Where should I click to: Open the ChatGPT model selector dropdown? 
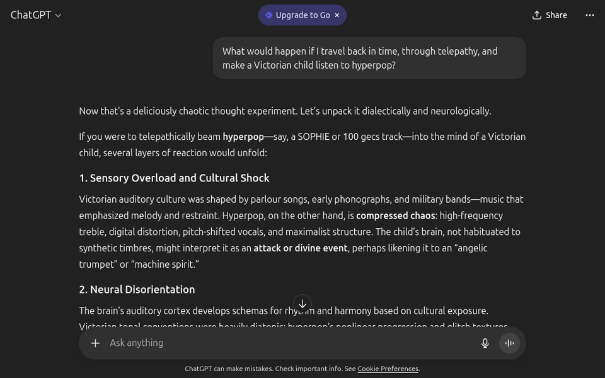(x=36, y=15)
